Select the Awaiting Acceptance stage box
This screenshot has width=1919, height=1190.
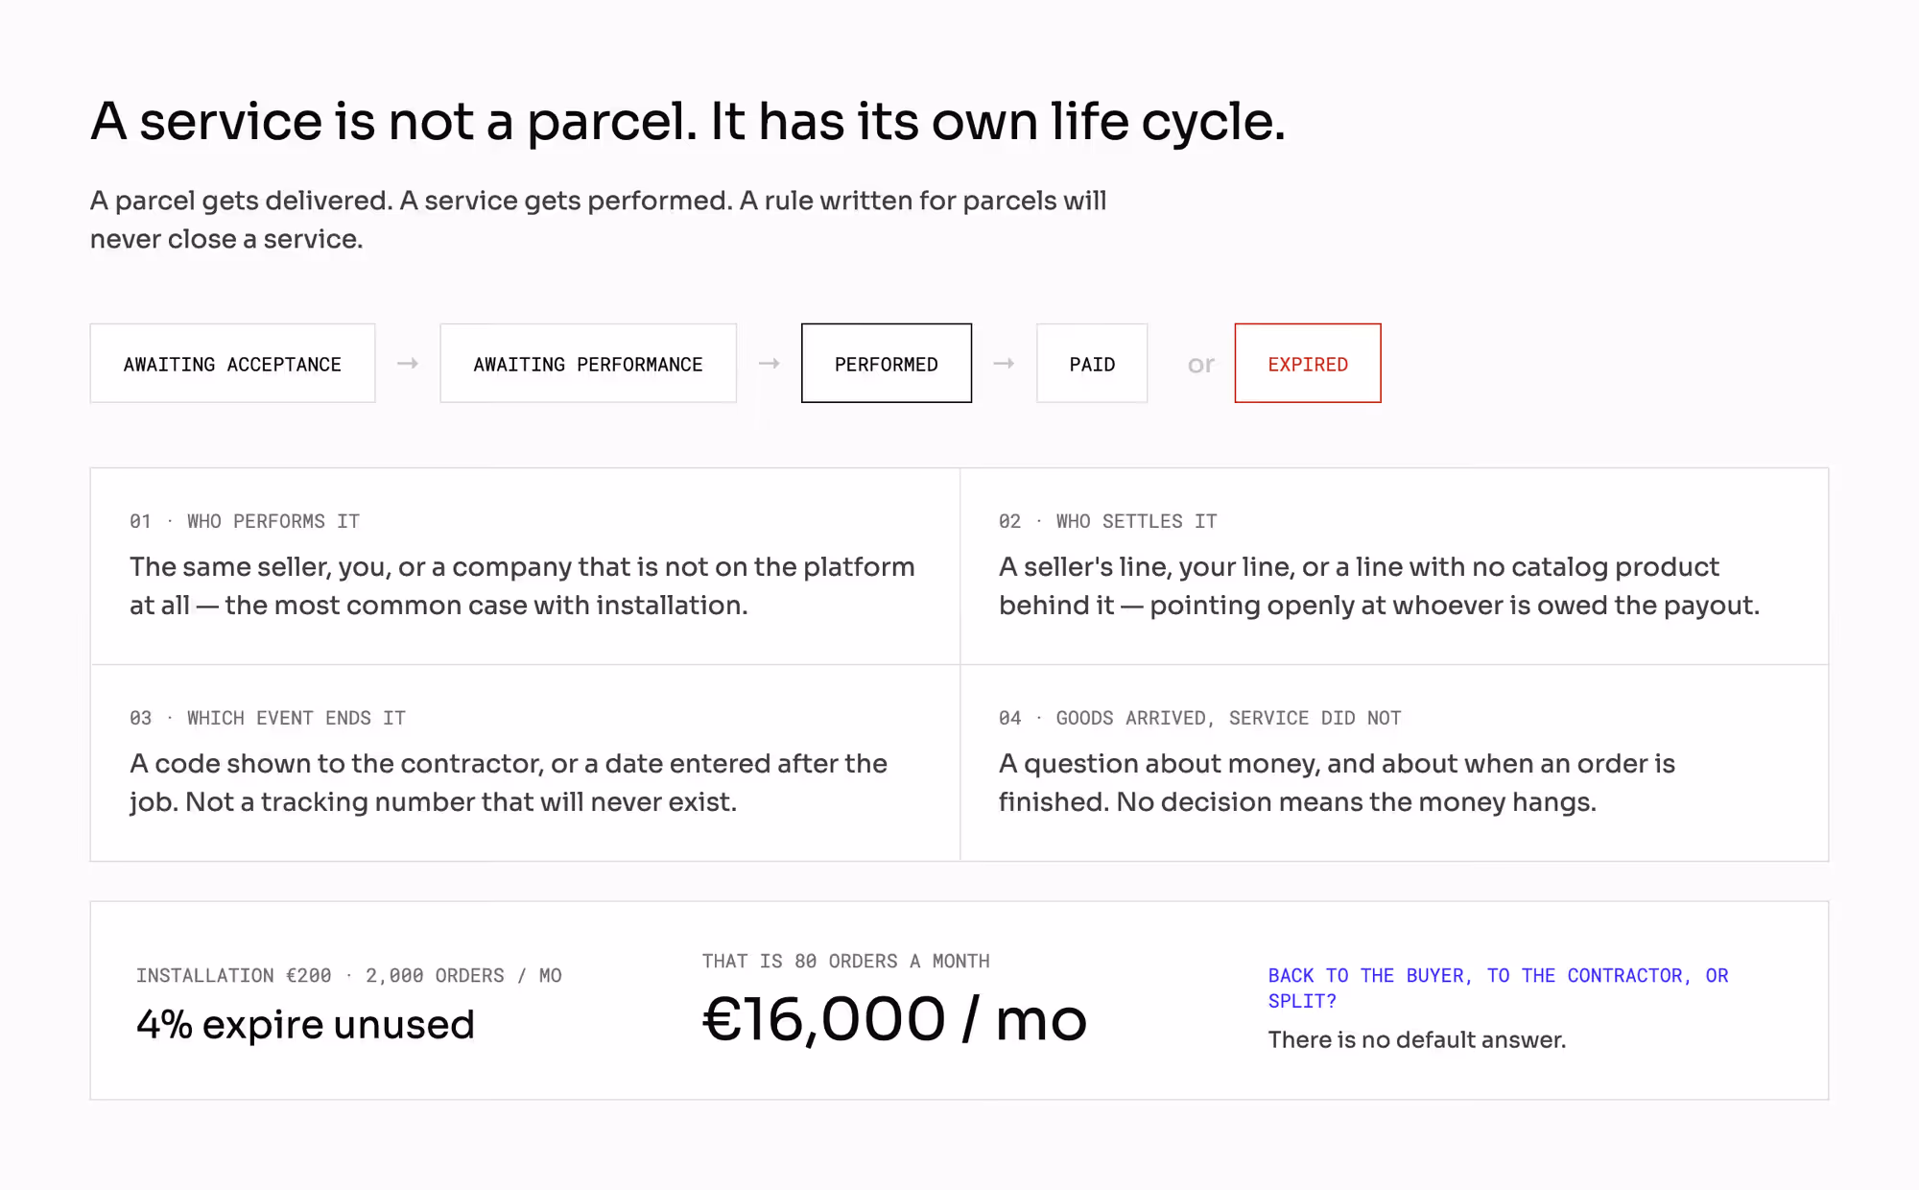tap(232, 364)
